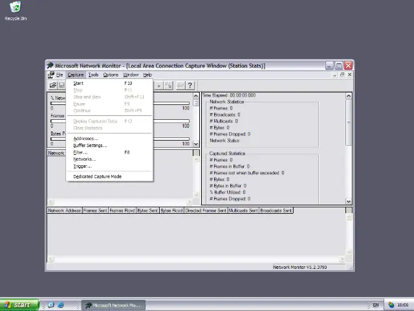Click the greyed Pause menu entry
The image size is (414, 311).
pyautogui.click(x=109, y=104)
